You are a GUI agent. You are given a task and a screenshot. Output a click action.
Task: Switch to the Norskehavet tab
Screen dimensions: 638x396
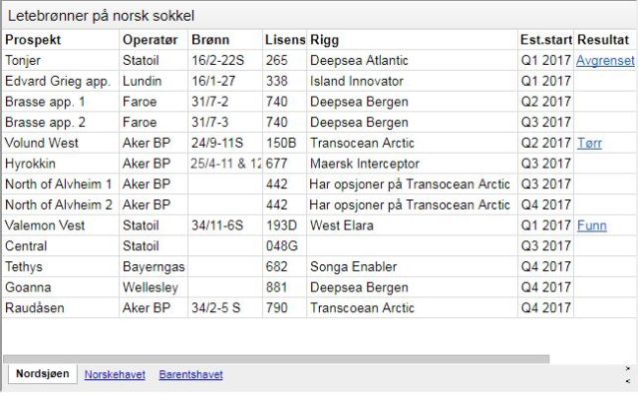pos(115,374)
